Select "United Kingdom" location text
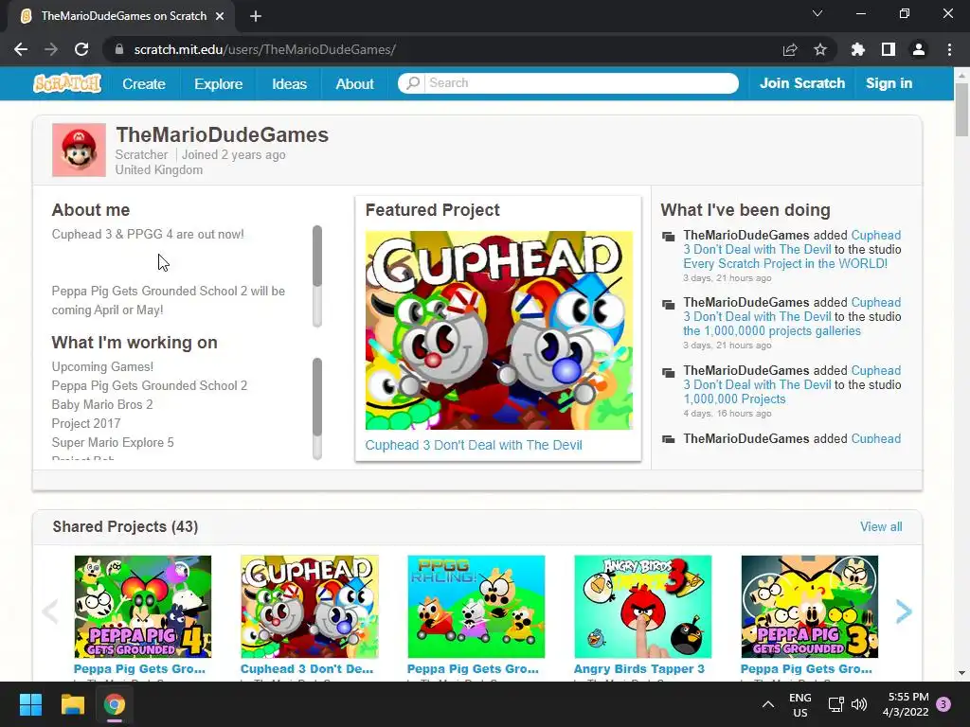The width and height of the screenshot is (970, 727). coord(159,170)
